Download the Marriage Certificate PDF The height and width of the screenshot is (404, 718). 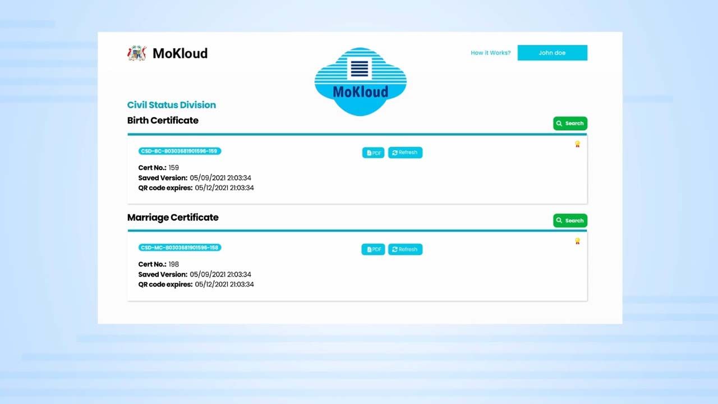[373, 250]
